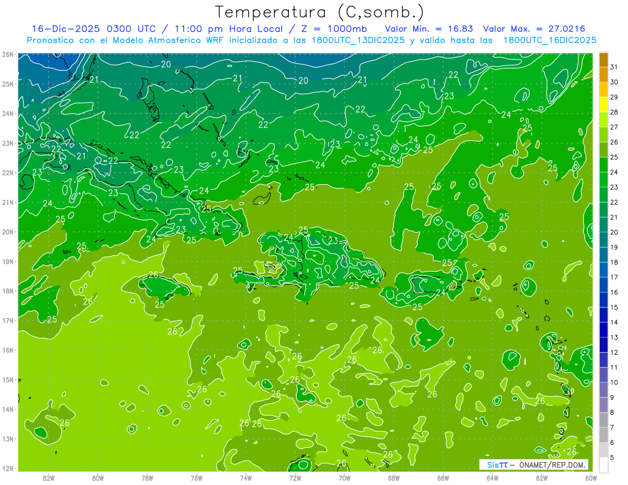Click the longitude axis label 72W
This screenshot has width=628, height=485.
click(x=295, y=478)
